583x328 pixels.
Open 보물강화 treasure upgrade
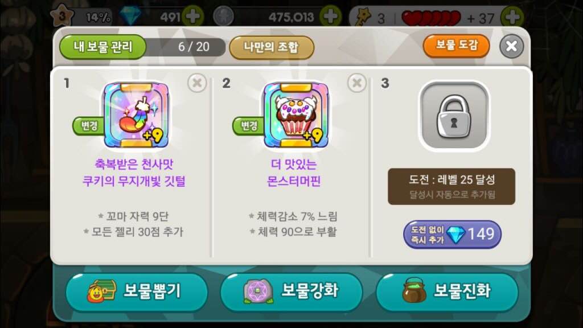click(291, 291)
